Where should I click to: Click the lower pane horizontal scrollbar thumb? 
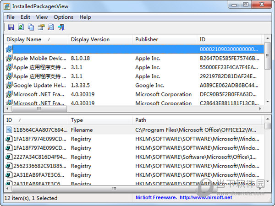pos(114,189)
